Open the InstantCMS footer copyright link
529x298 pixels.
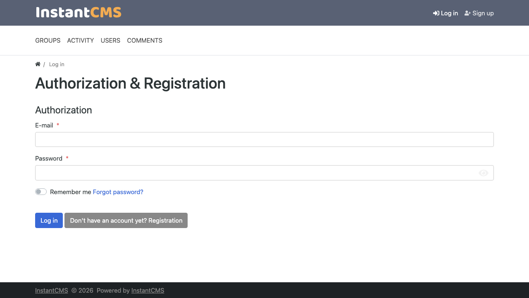tap(52, 291)
